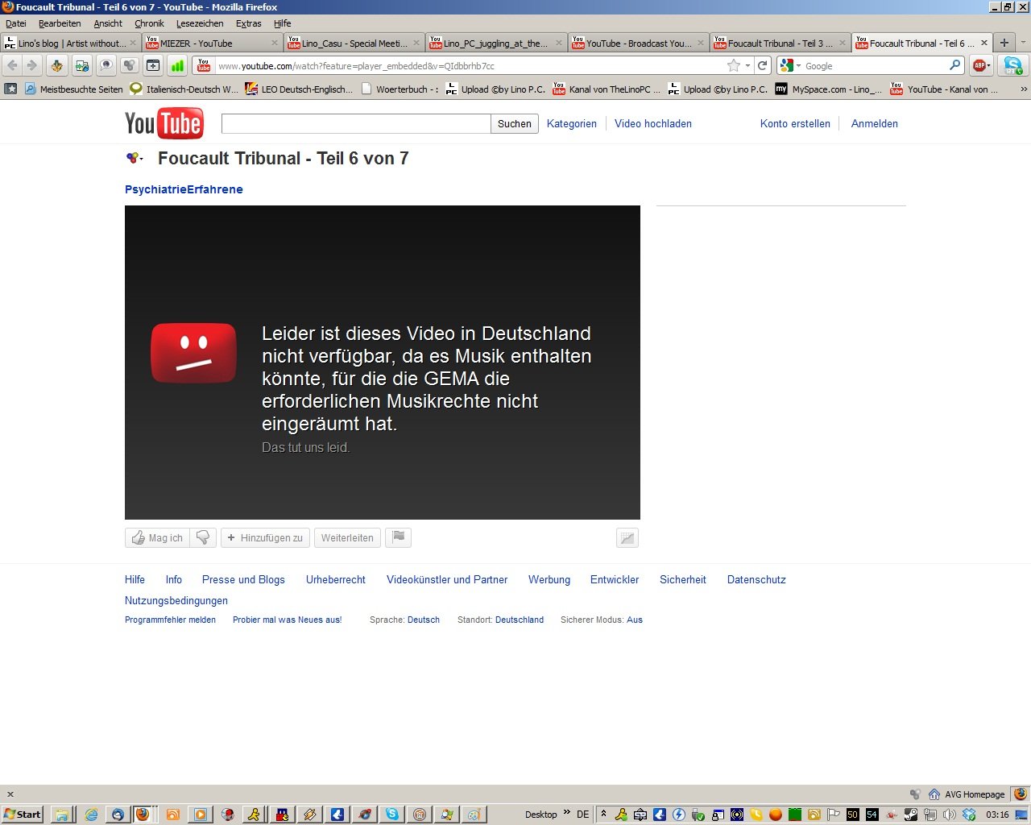This screenshot has height=825, width=1031.
Task: Flag the video using the flag icon
Action: point(399,537)
